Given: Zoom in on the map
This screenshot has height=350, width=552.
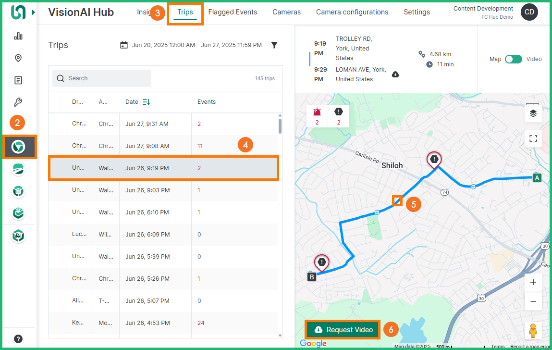Looking at the screenshot, I should pos(533,283).
